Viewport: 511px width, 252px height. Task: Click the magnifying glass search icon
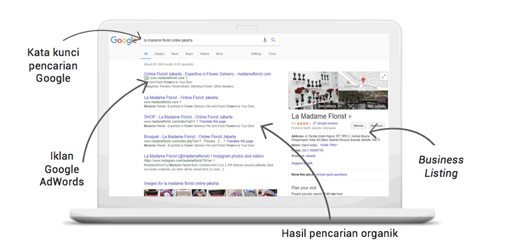274,40
